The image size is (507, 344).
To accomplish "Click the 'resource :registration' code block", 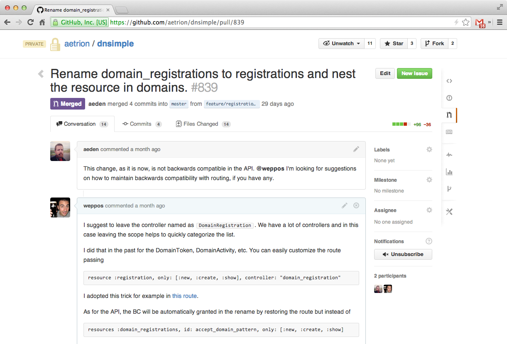I will tap(221, 278).
